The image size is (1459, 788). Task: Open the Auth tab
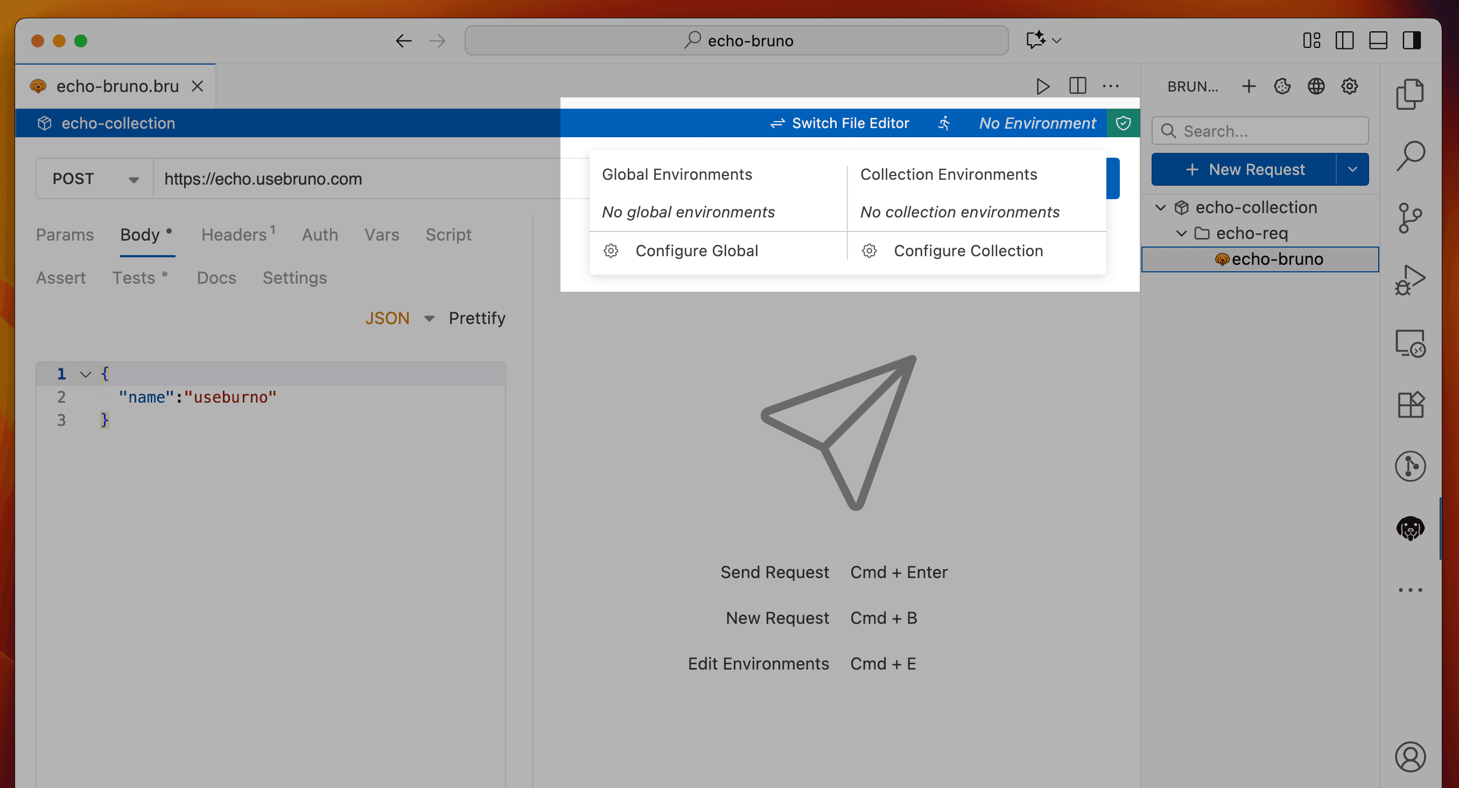pos(319,234)
